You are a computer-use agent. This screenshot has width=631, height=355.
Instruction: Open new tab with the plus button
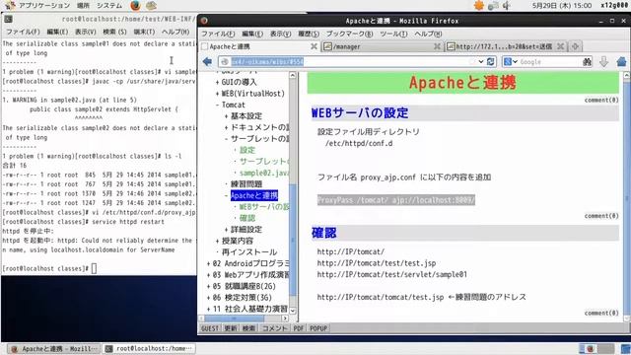pos(575,46)
